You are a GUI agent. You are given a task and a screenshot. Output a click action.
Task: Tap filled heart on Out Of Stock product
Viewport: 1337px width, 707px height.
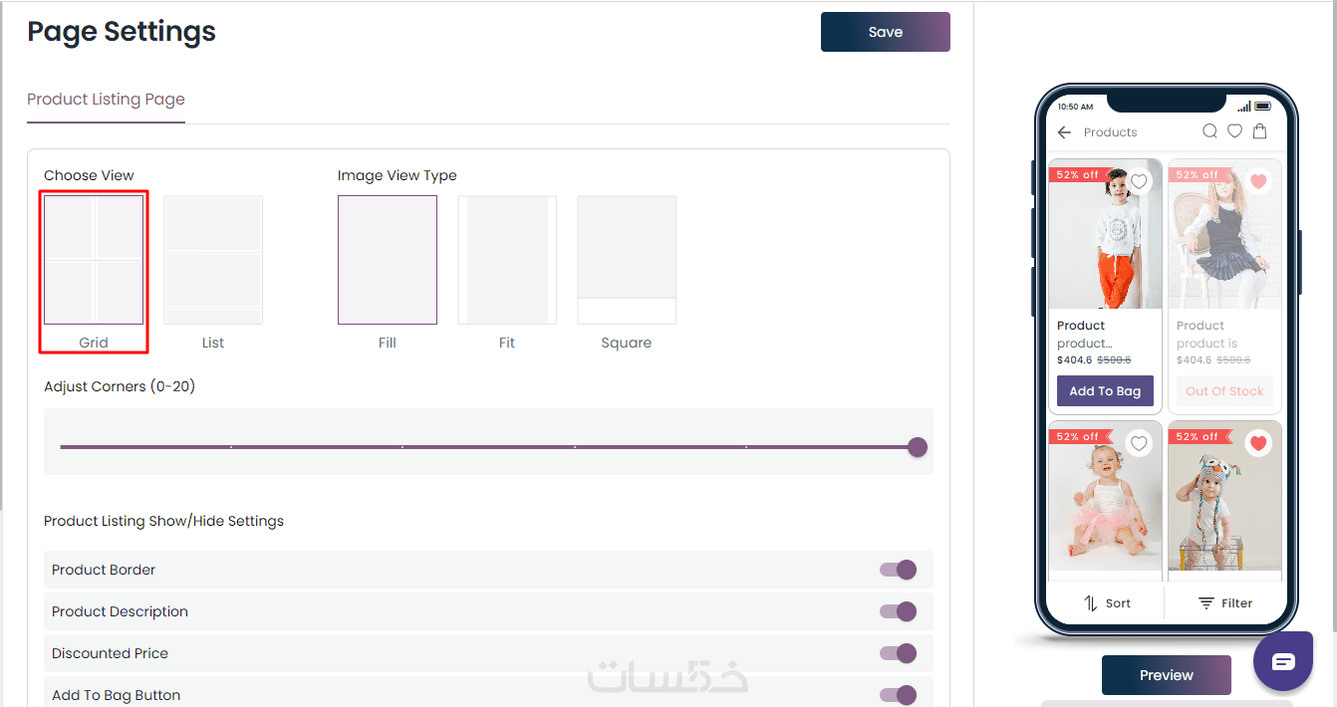[1258, 182]
